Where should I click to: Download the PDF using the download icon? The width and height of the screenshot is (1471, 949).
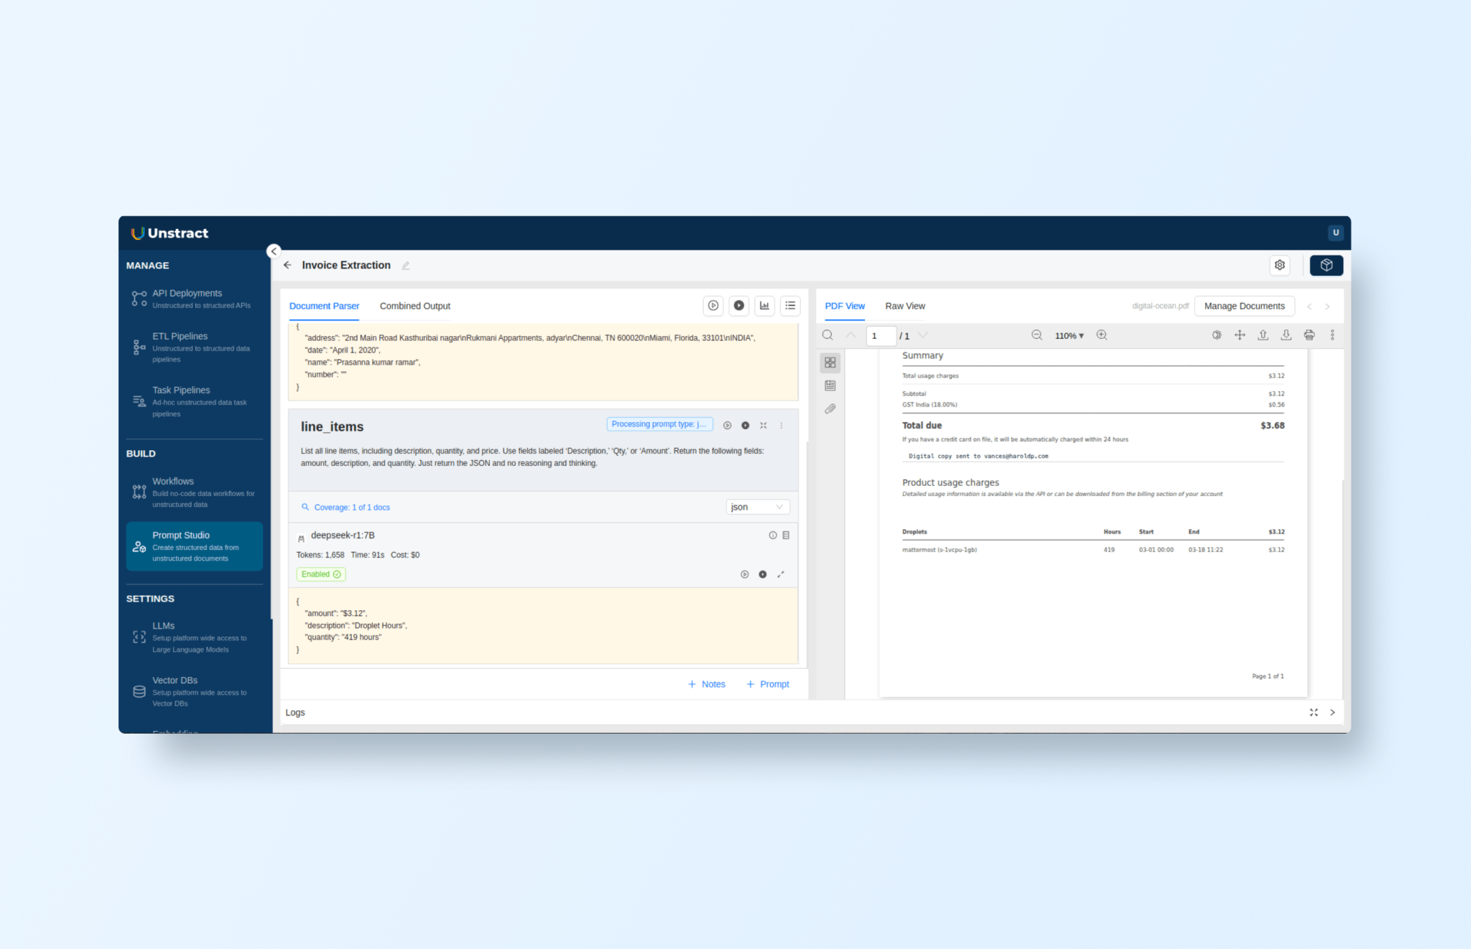[x=1286, y=335]
